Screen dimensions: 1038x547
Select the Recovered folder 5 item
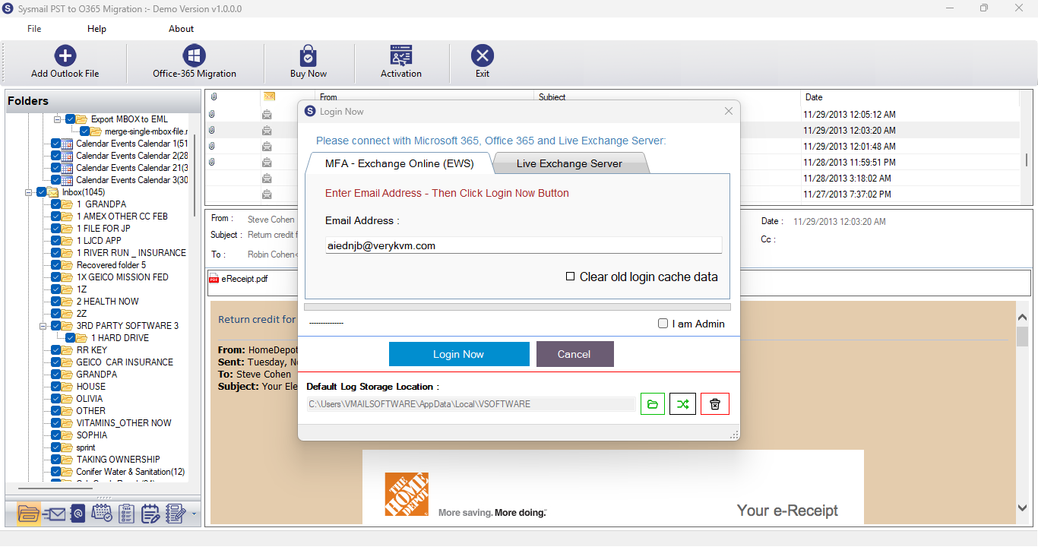pyautogui.click(x=111, y=265)
